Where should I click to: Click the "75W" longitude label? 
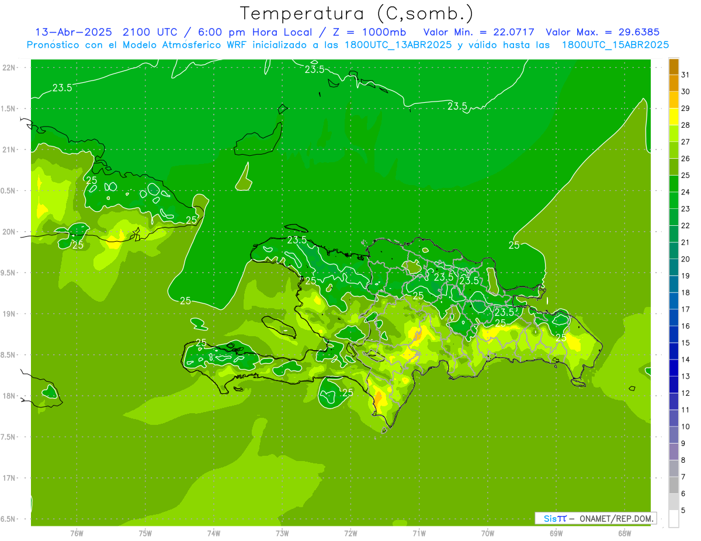coord(145,533)
